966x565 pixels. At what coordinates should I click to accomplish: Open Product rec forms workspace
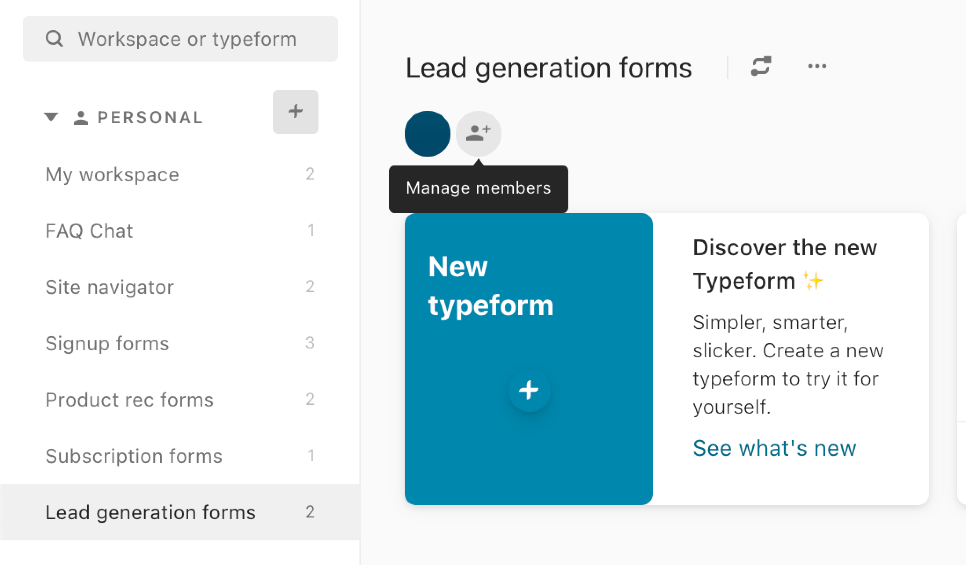(180, 400)
